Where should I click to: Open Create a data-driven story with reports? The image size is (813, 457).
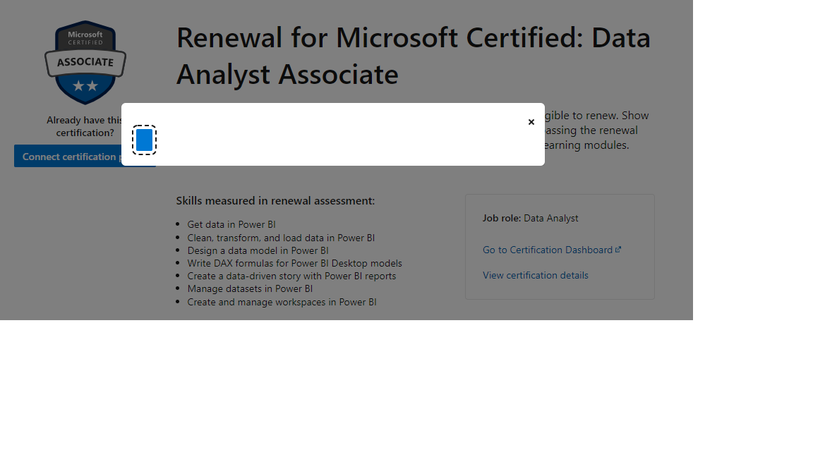pyautogui.click(x=291, y=276)
